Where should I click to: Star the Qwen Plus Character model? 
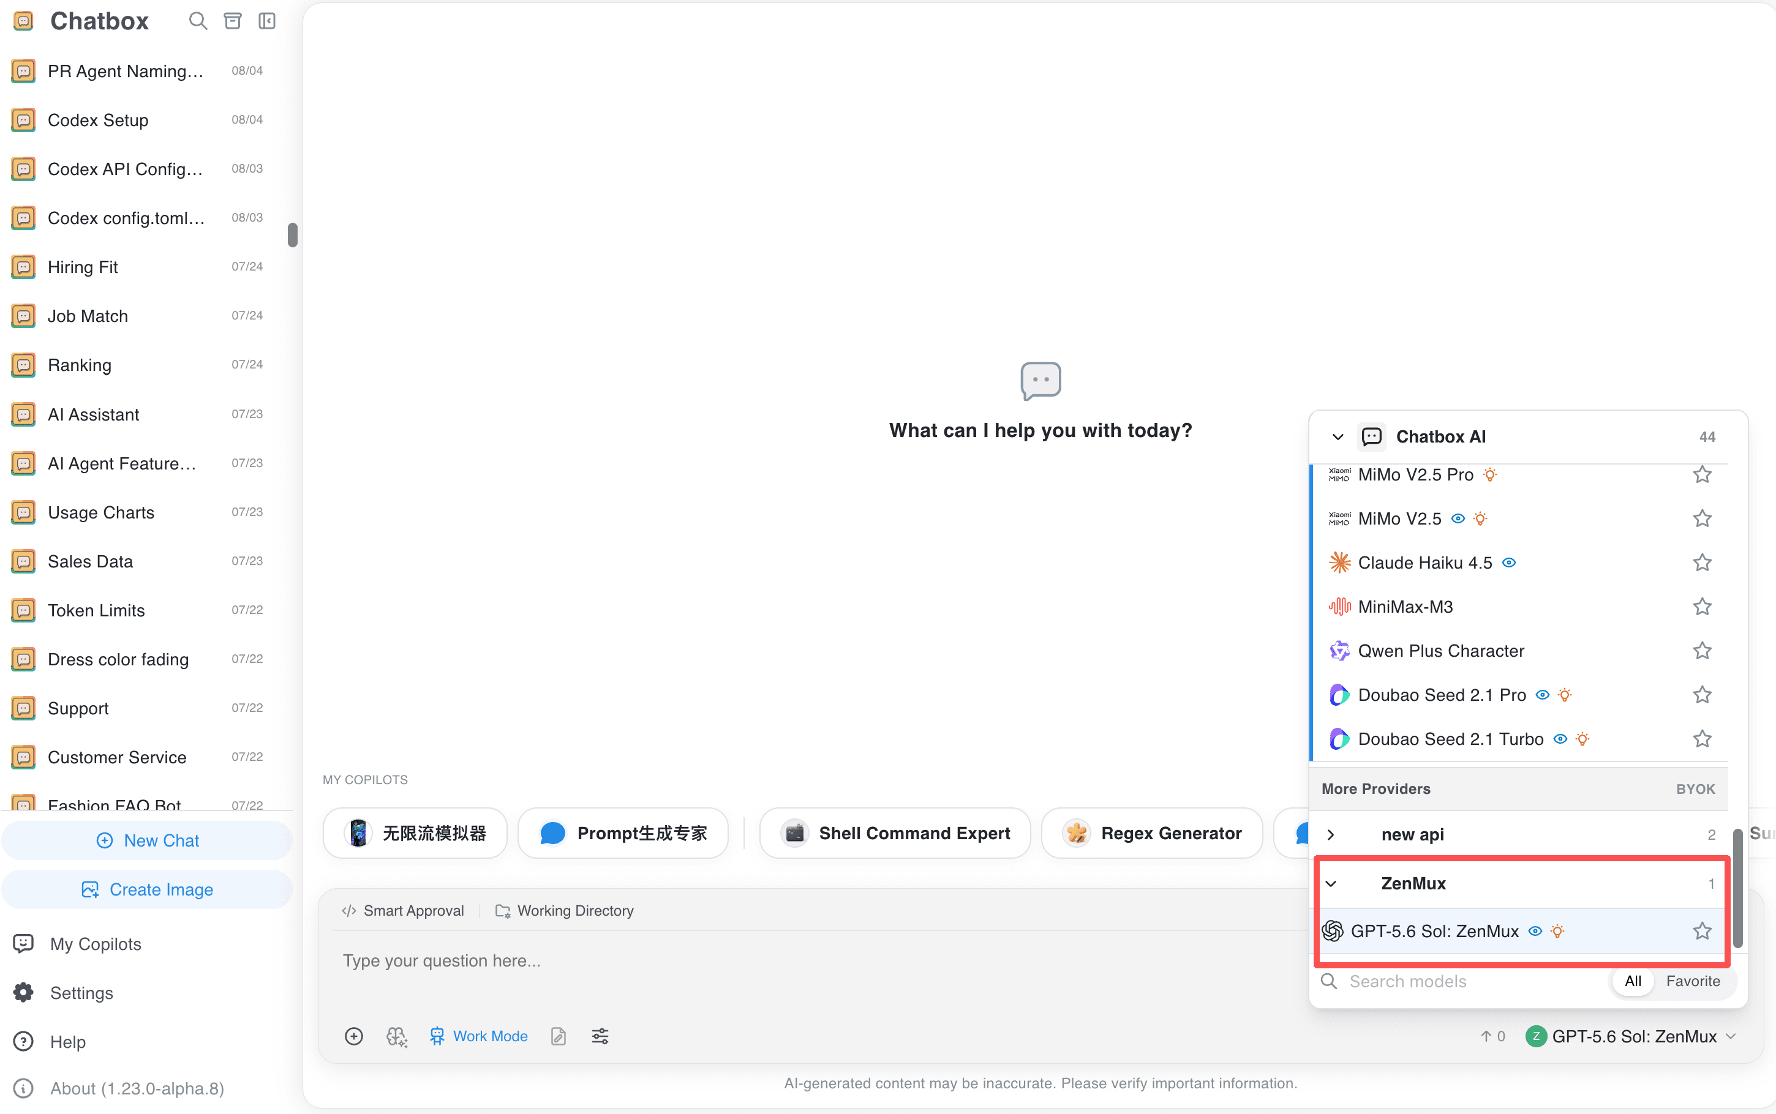[1701, 651]
